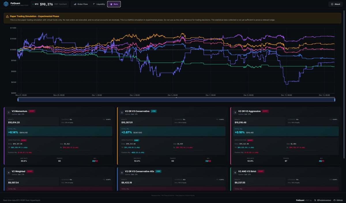Click the 52.9% win rate value
The width and height of the screenshot is (346, 203).
coord(251,161)
